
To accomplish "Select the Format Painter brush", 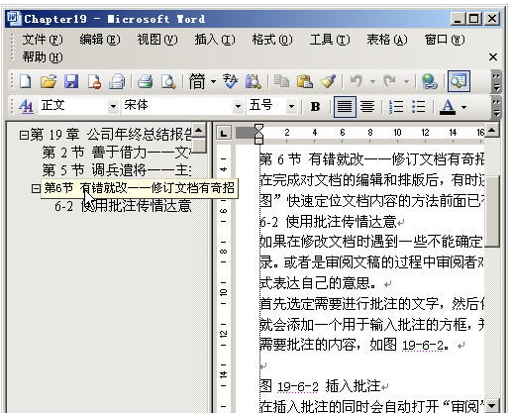I will tap(328, 81).
